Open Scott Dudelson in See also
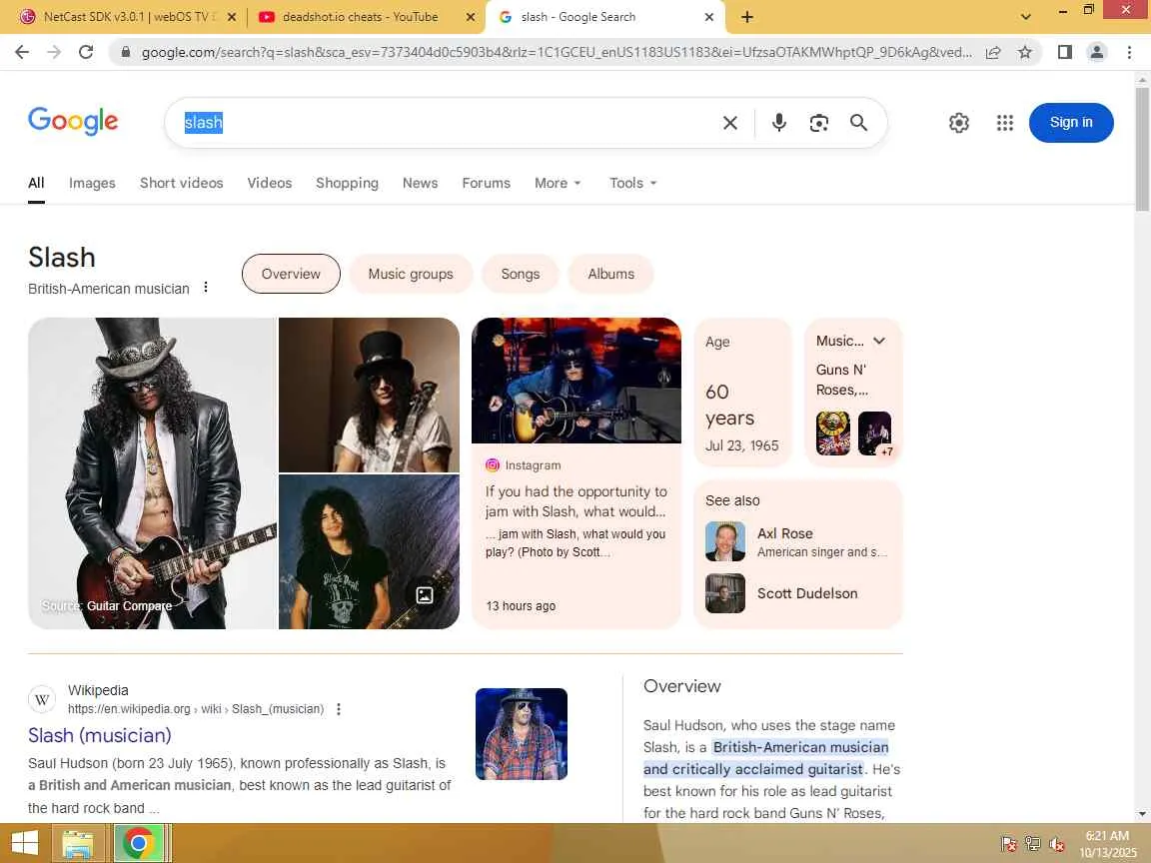The height and width of the screenshot is (863, 1151). pos(797,593)
